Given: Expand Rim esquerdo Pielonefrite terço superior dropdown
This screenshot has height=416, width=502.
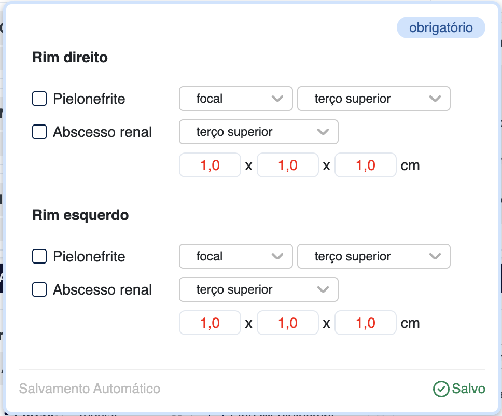Looking at the screenshot, I should pyautogui.click(x=373, y=256).
